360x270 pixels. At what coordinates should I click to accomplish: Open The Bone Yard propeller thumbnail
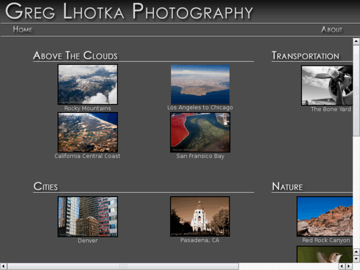(x=327, y=86)
